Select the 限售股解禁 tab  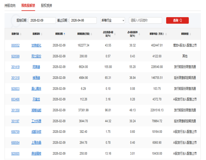(28, 6)
